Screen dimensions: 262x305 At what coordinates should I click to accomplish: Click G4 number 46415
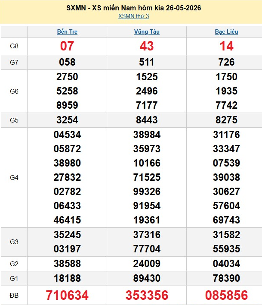click(67, 220)
